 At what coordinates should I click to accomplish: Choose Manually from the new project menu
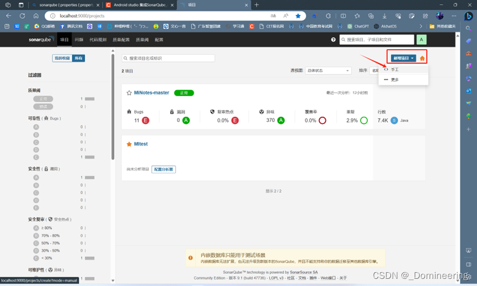[403, 70]
